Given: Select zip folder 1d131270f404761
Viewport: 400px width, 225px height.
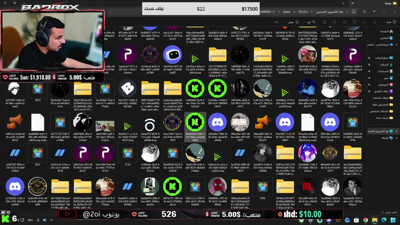Looking at the screenshot, I should [x=217, y=61].
